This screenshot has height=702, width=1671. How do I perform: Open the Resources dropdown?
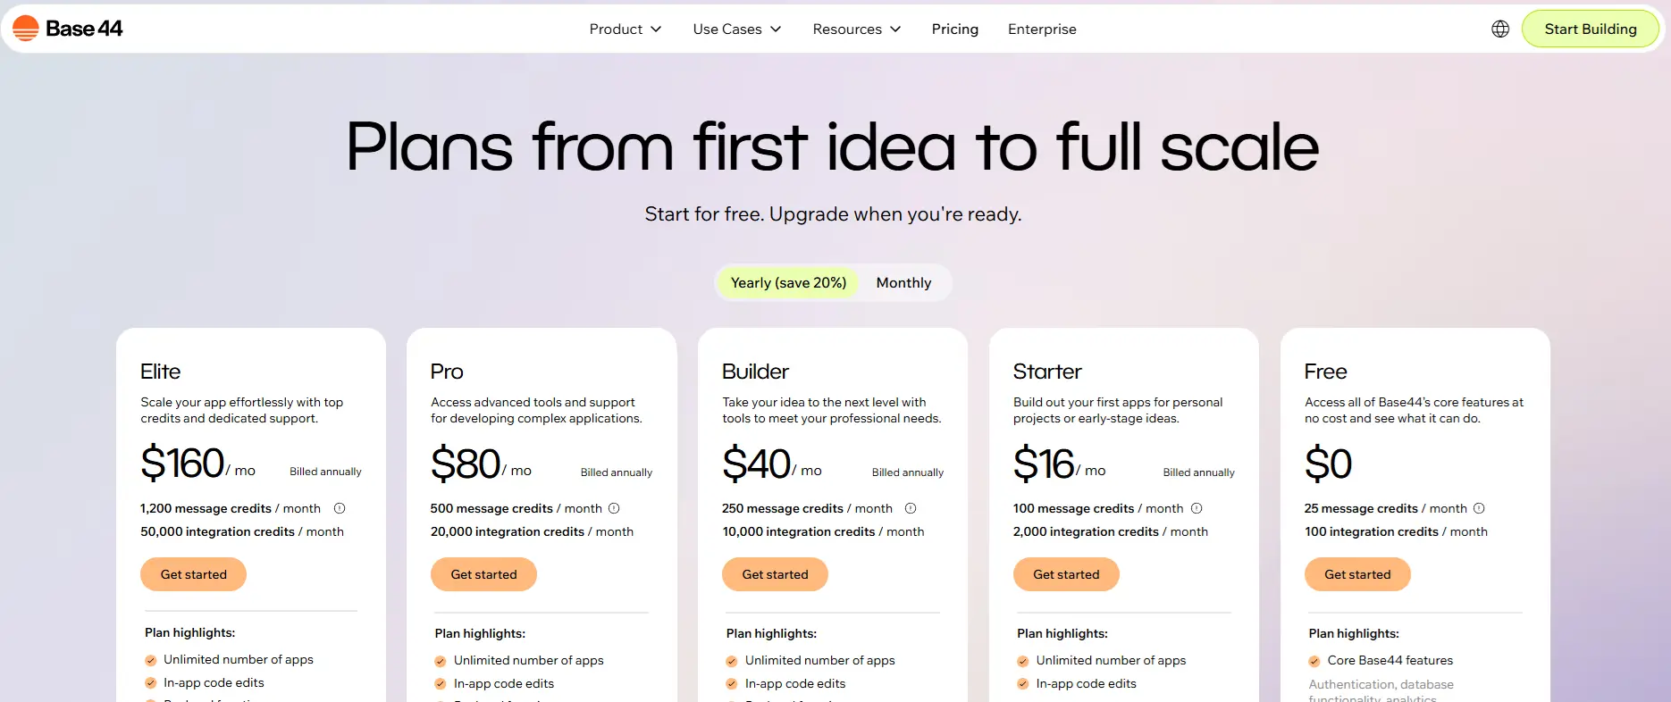pos(855,29)
